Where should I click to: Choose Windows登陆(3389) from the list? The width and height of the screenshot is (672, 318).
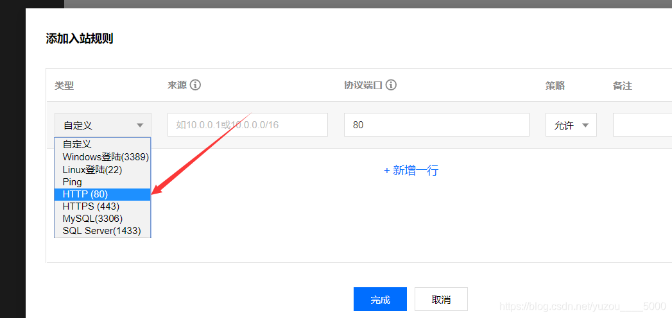tap(103, 157)
